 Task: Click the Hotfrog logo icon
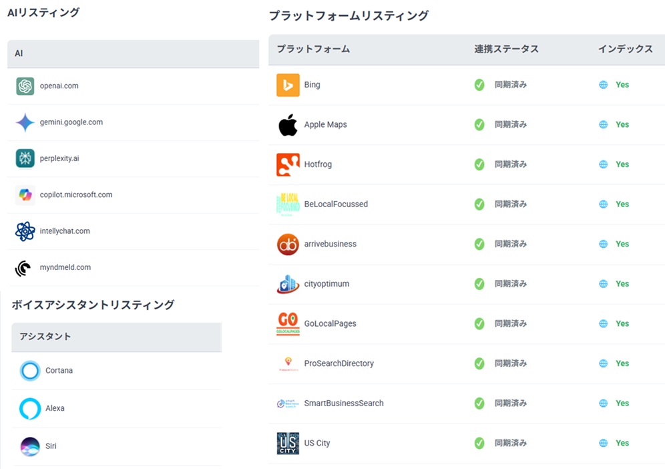tap(288, 164)
